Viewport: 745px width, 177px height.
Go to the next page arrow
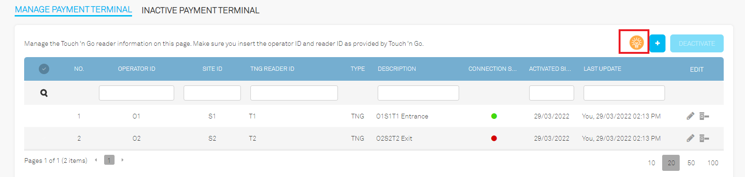123,160
